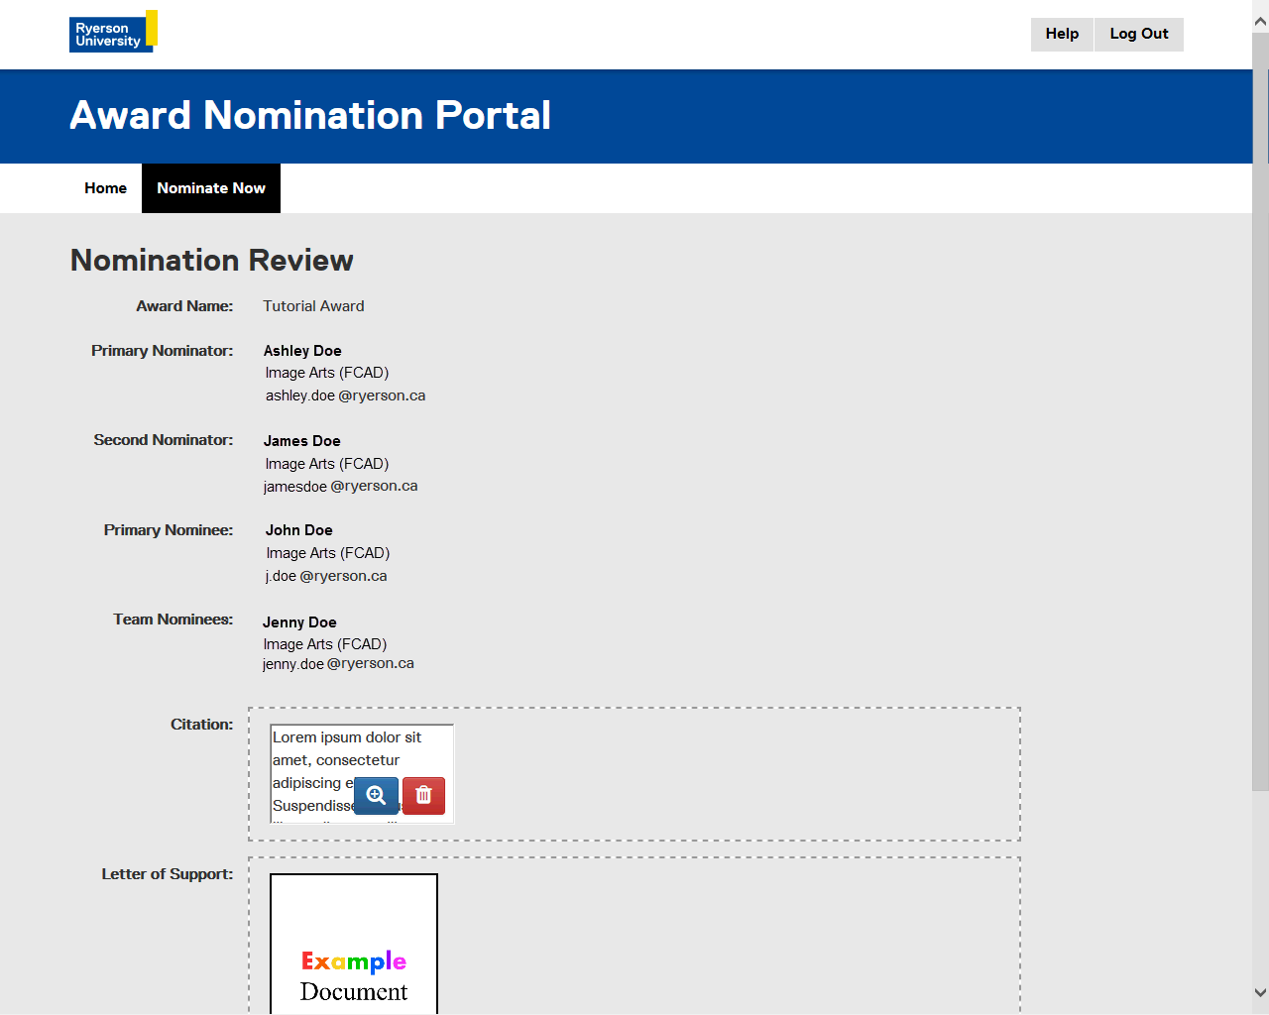The width and height of the screenshot is (1269, 1015).
Task: Click Ashley Doe's email address
Action: [x=345, y=395]
